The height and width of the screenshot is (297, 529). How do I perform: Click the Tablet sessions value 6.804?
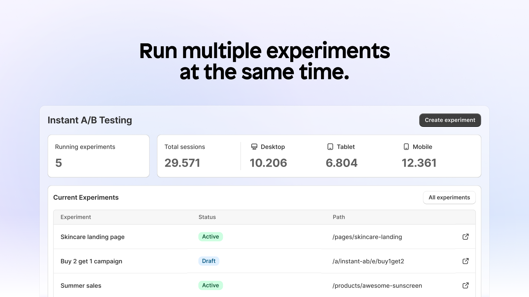(342, 163)
